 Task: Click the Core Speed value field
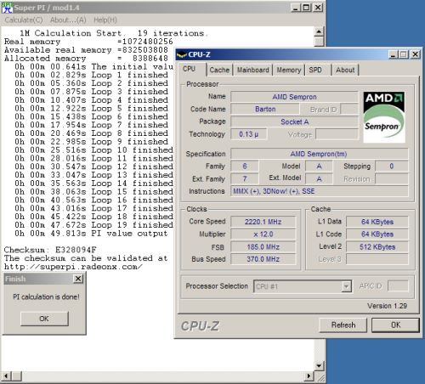[263, 222]
